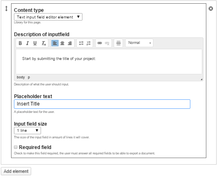
Task: Click the Add element button
Action: (x=16, y=171)
